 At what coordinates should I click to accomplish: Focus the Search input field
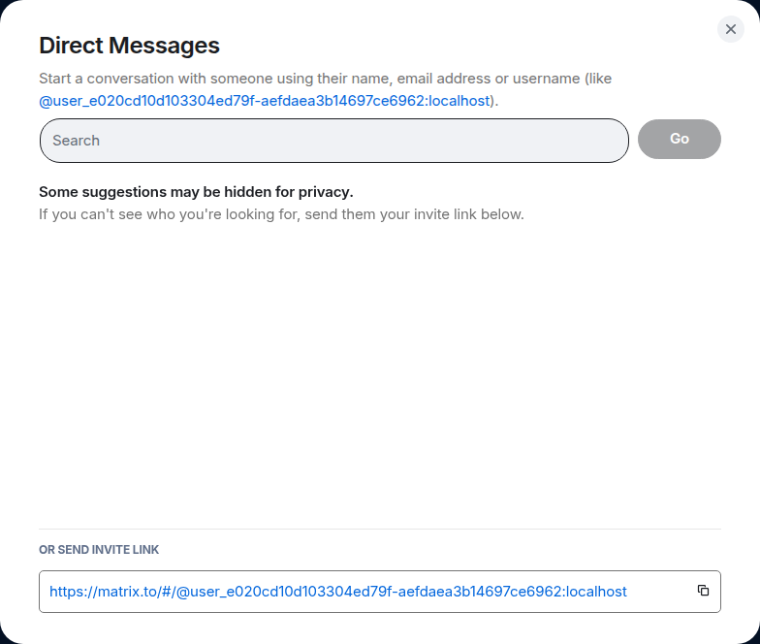(x=334, y=141)
